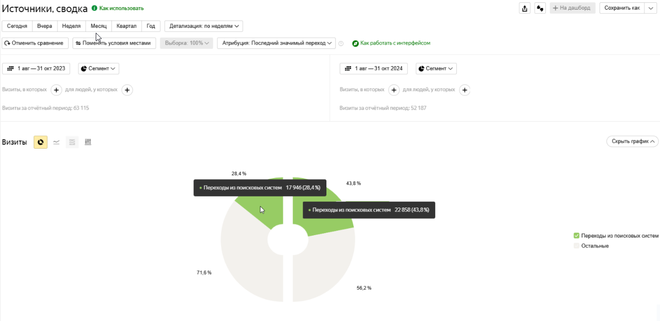Click the attribution help question icon
Screen dimensions: 660x321
coord(341,43)
